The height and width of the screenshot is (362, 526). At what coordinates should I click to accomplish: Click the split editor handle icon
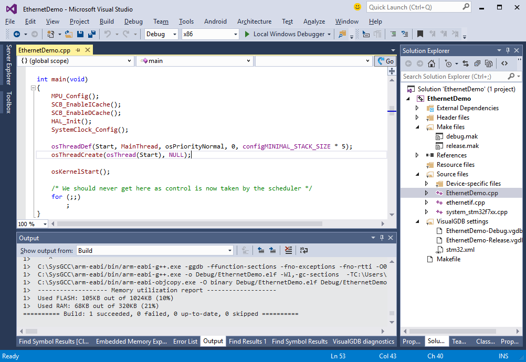click(392, 71)
